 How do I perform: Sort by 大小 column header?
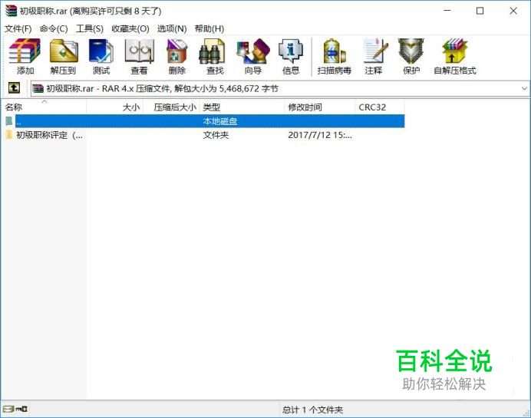pyautogui.click(x=115, y=107)
